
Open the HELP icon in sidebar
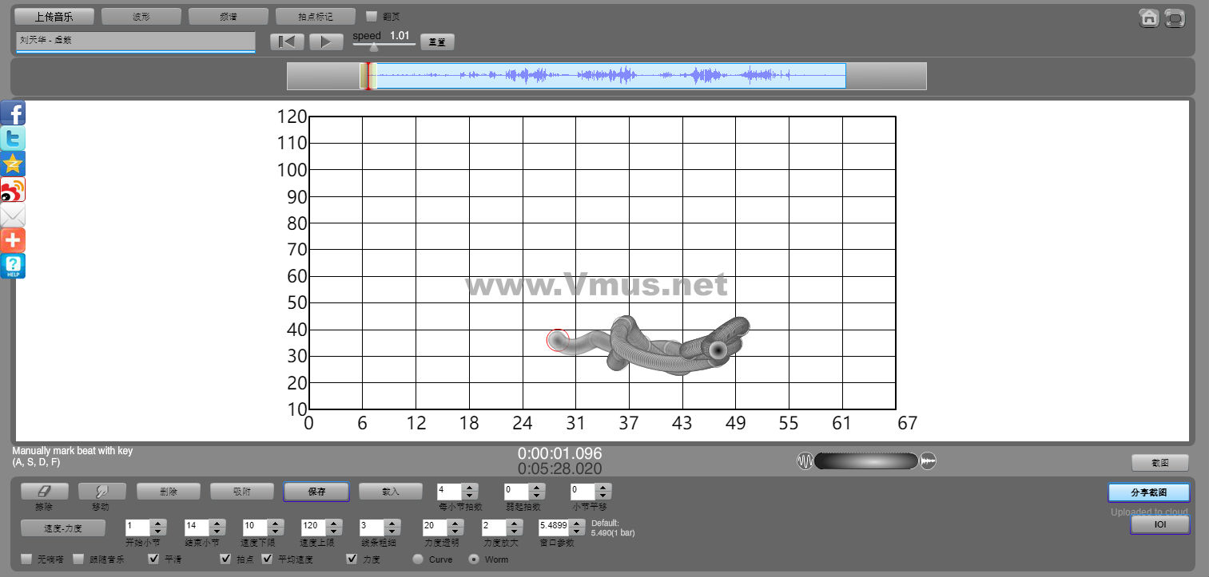click(x=13, y=266)
